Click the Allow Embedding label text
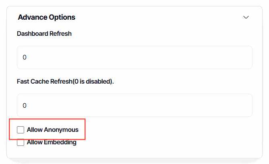This screenshot has width=269, height=164. pos(52,142)
